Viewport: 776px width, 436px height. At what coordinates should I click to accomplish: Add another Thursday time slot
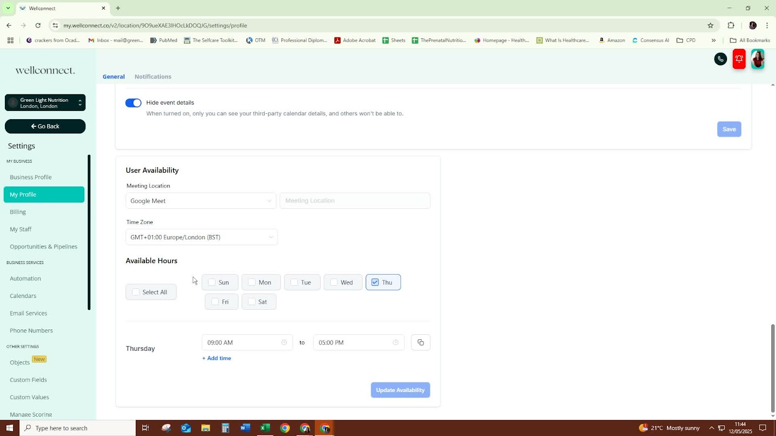click(217, 358)
